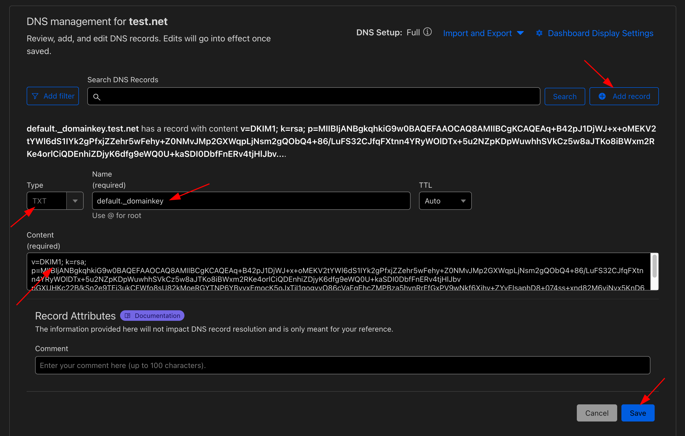685x436 pixels.
Task: Open Dashboard Display Settings
Action: (600, 33)
